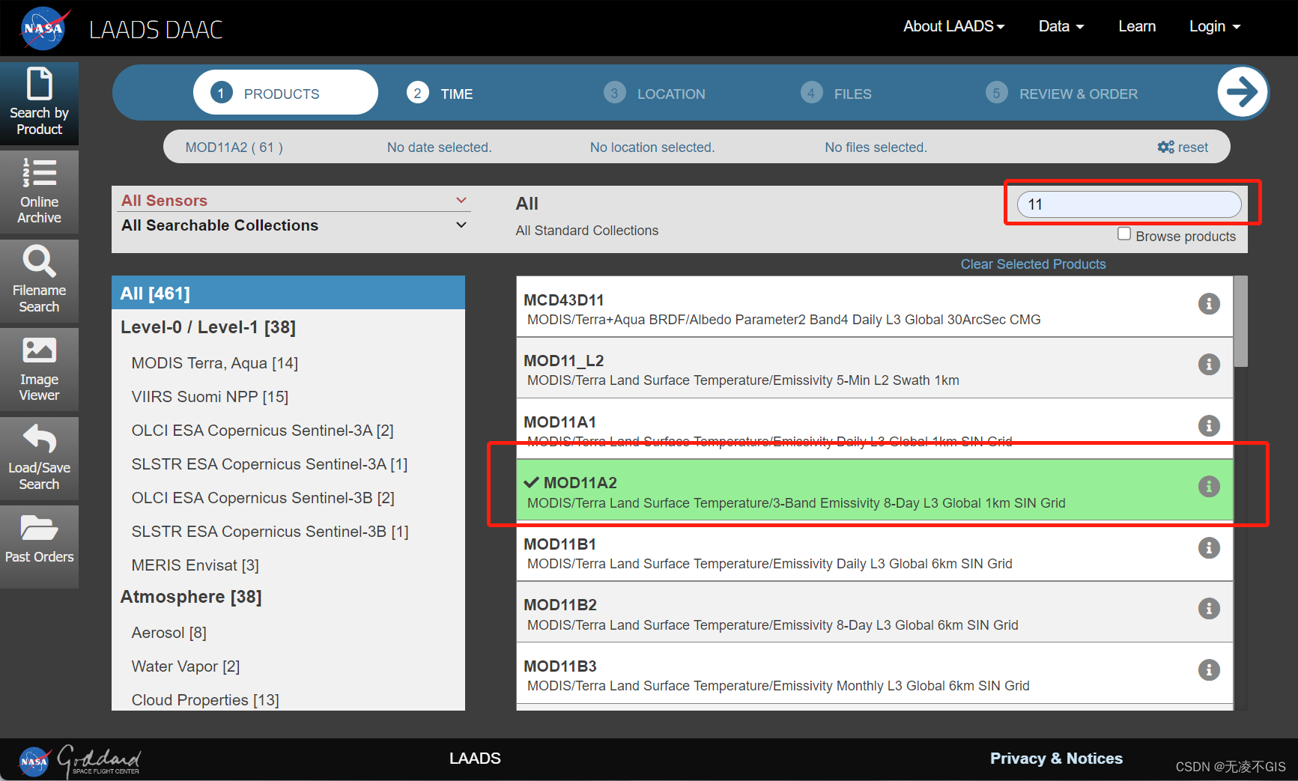This screenshot has height=781, width=1298.
Task: Select the MOD11_L2 product row
Action: [874, 368]
